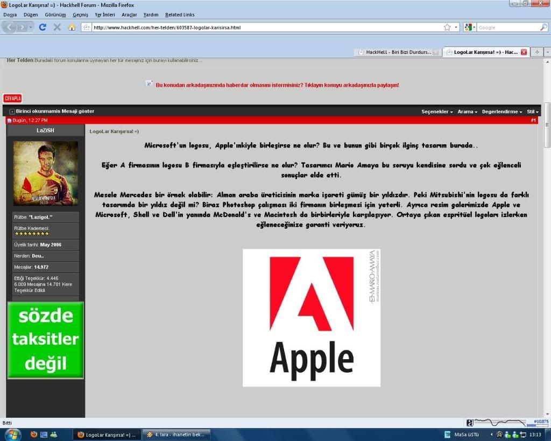This screenshot has width=551, height=441.
Task: Open the Araçlar menu
Action: point(129,15)
